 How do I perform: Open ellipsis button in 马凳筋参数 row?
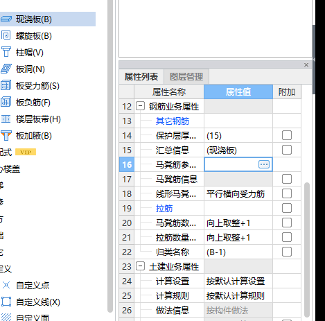click(264, 164)
